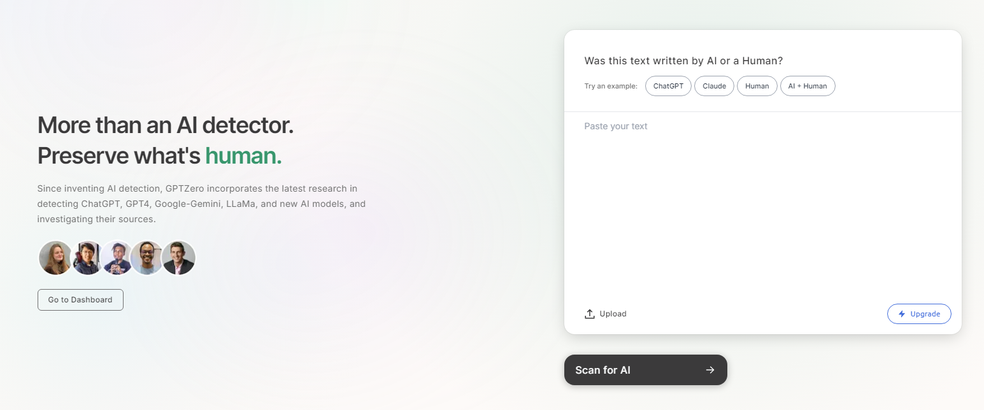The width and height of the screenshot is (984, 410).
Task: Click the More than an AI detector heading
Action: pyautogui.click(x=166, y=125)
